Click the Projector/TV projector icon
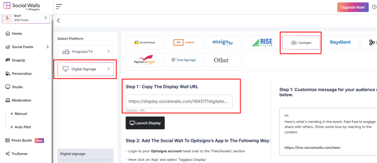Screen dimensions: 377x163 pos(66,52)
